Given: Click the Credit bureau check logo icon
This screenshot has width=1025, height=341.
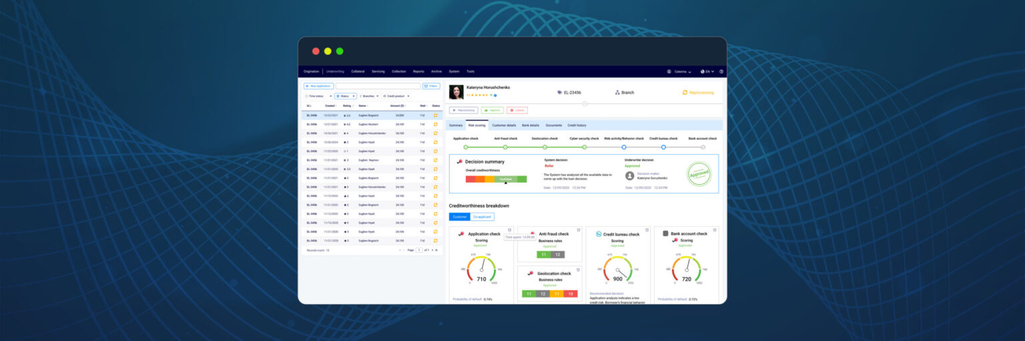Looking at the screenshot, I should click(x=599, y=234).
